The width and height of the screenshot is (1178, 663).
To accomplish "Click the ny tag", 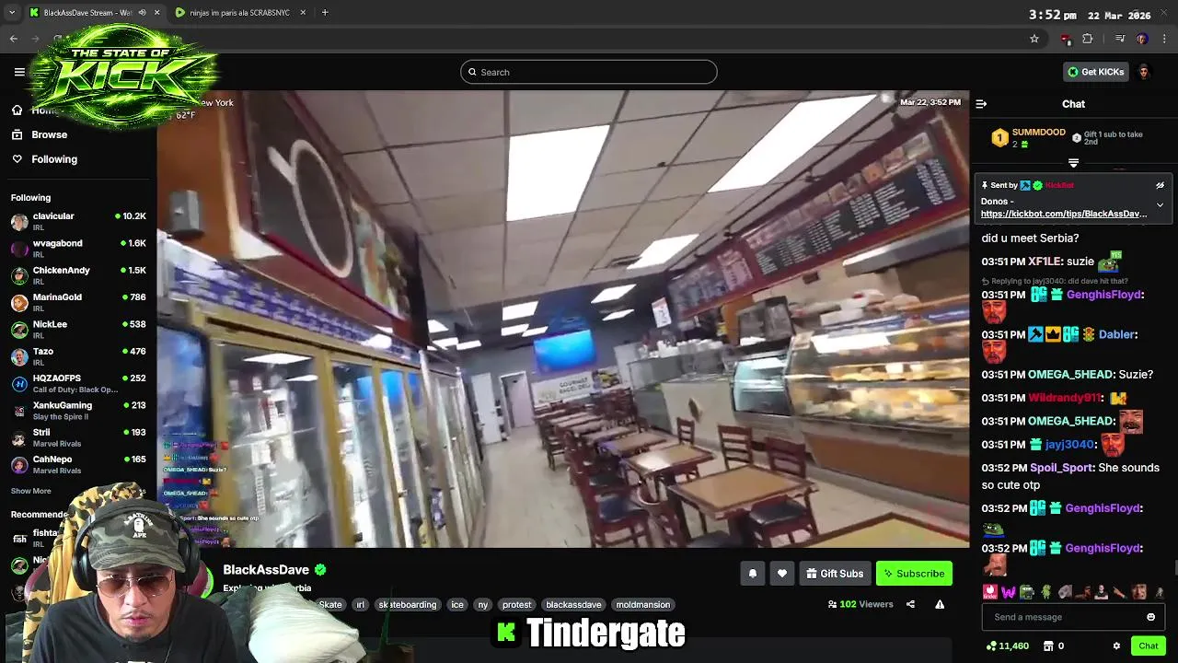I will 483,605.
